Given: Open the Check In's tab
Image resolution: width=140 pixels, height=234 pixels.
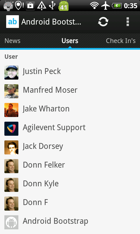Looking at the screenshot, I should point(121,41).
